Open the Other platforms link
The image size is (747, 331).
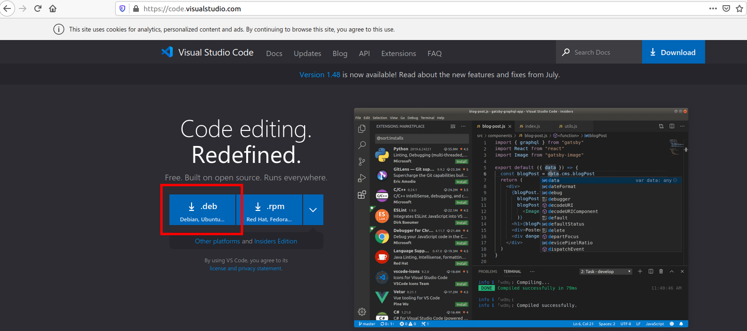click(217, 241)
